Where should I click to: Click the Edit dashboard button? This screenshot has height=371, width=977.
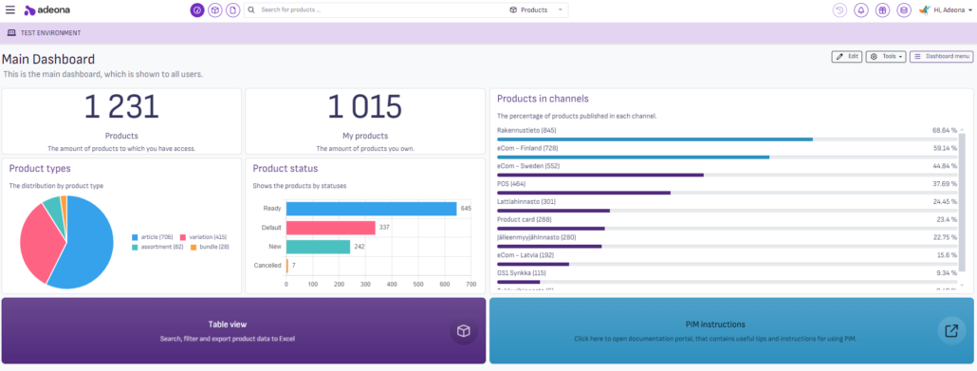coord(847,57)
